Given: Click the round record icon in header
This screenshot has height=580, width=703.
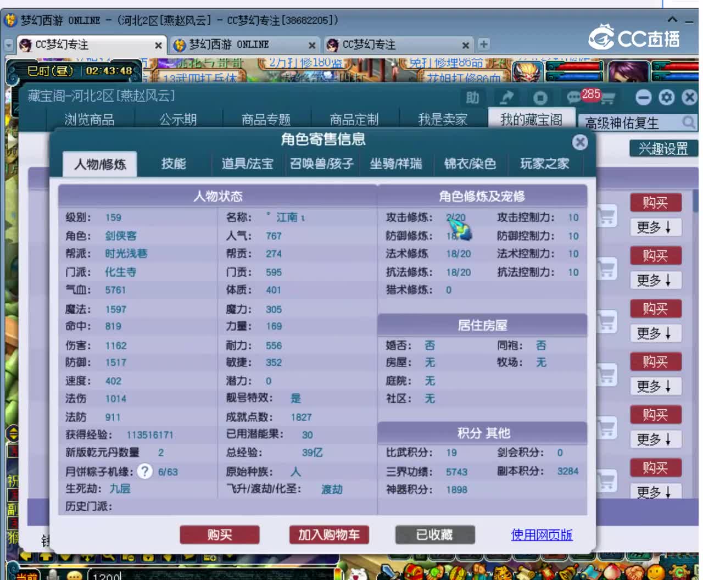Looking at the screenshot, I should pos(540,98).
